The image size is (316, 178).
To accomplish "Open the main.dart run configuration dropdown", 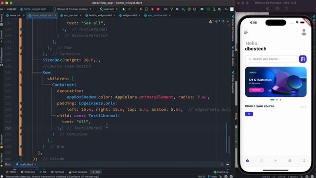I will (109, 9).
